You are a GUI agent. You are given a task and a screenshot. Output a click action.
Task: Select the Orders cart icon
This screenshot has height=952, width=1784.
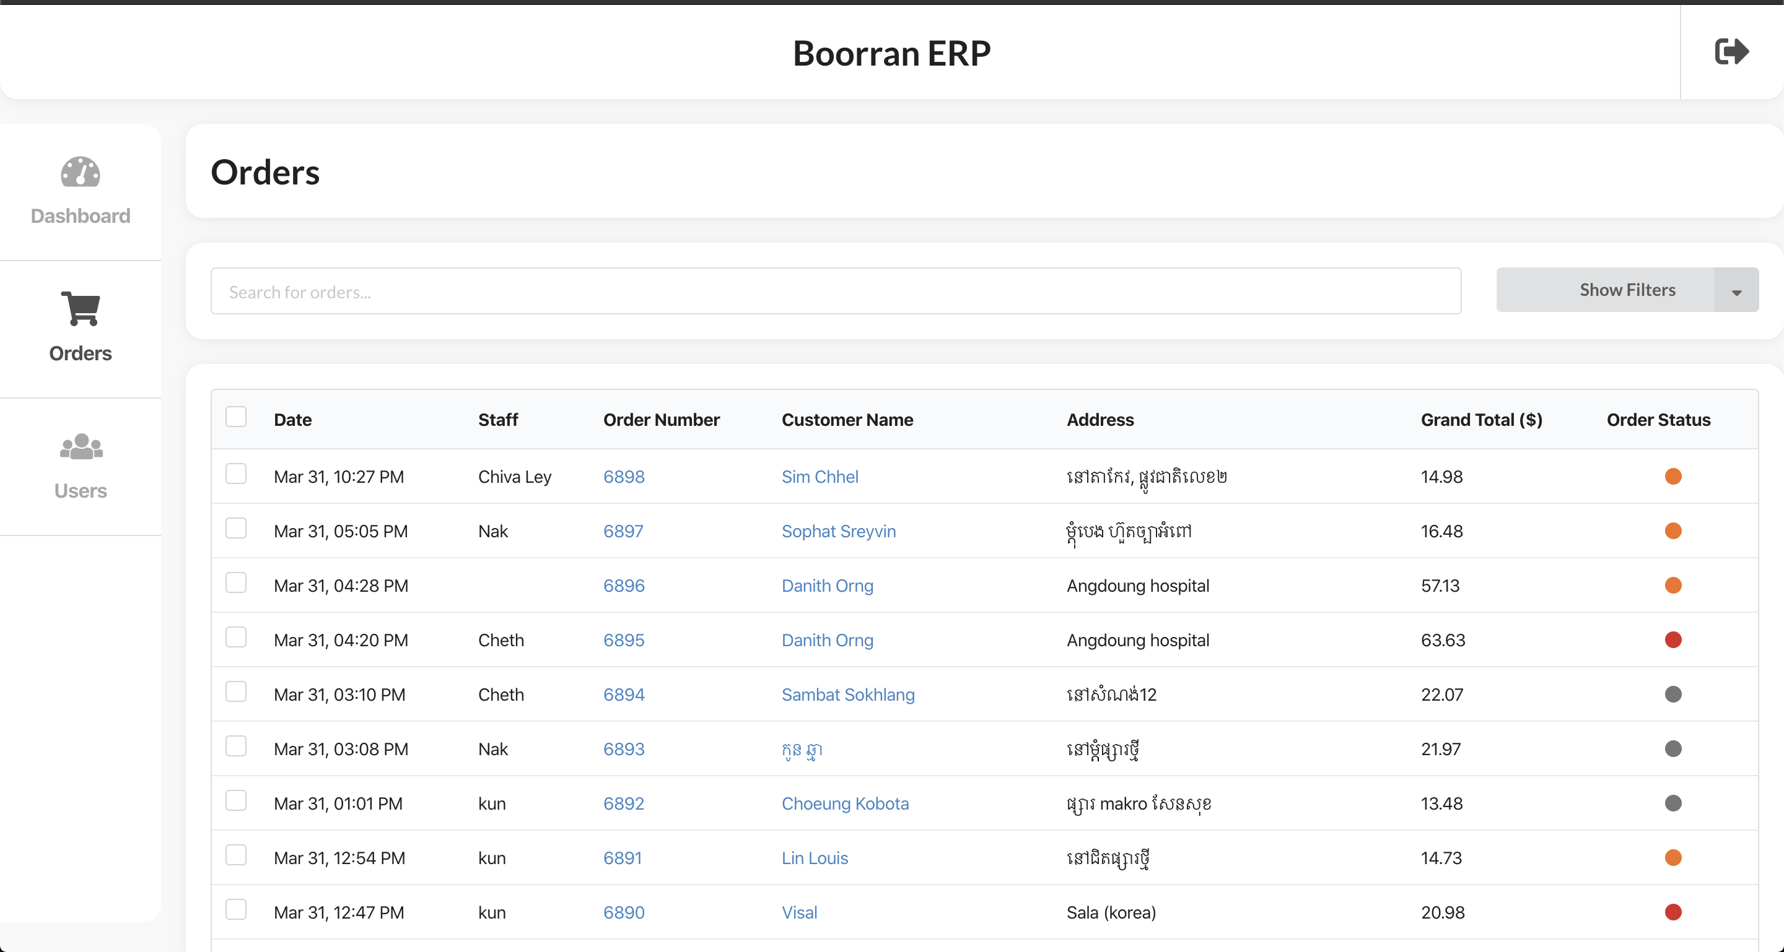coord(81,309)
